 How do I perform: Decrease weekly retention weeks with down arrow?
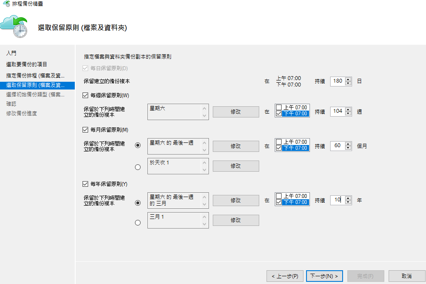(348, 114)
